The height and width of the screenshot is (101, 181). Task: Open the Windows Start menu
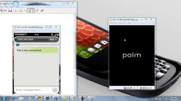[x=4, y=98]
